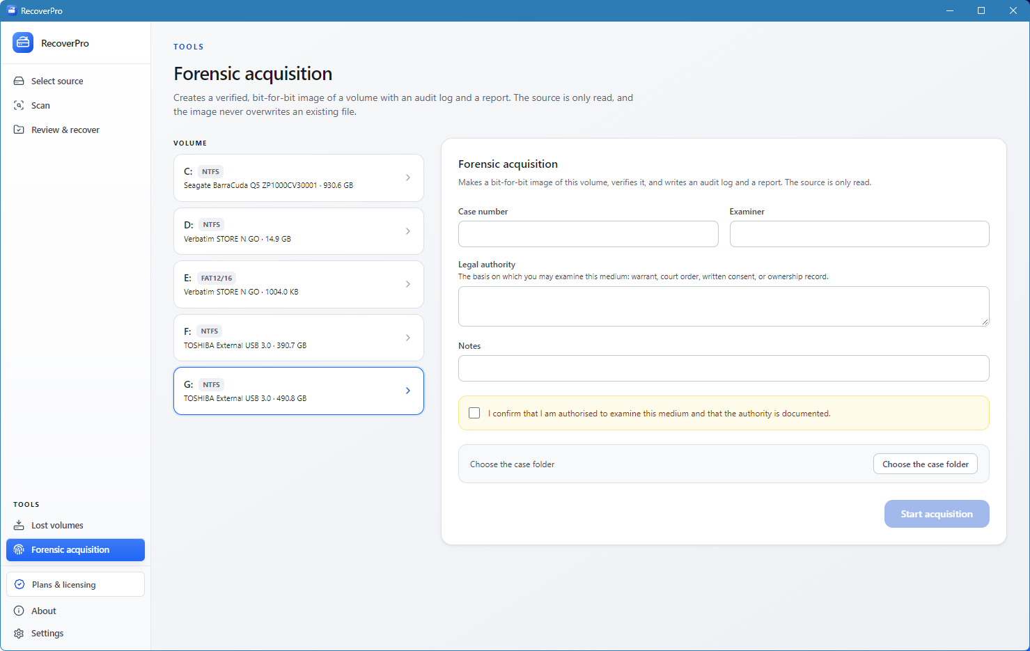The image size is (1030, 651).
Task: Click the Plans & licensing checkmark icon
Action: coord(19,584)
